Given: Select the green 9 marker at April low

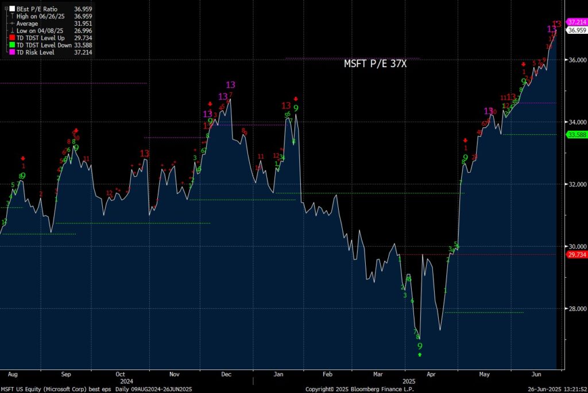Looking at the screenshot, I should pyautogui.click(x=420, y=346).
